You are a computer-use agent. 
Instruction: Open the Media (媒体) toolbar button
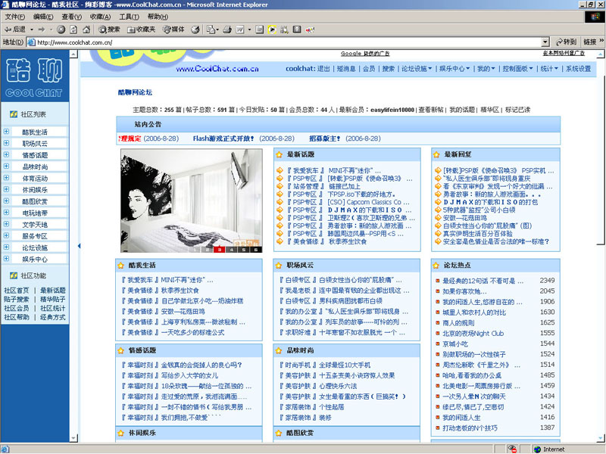click(x=173, y=30)
